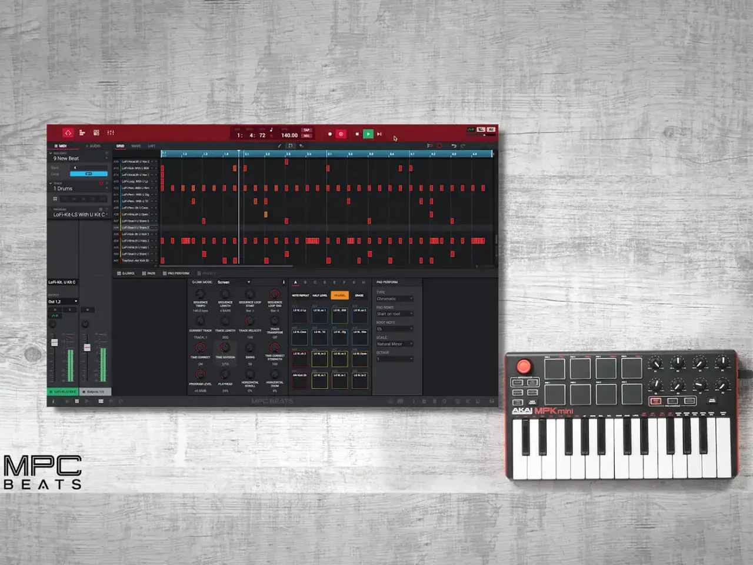Toggle Half Level
The image size is (753, 565).
[x=320, y=295]
